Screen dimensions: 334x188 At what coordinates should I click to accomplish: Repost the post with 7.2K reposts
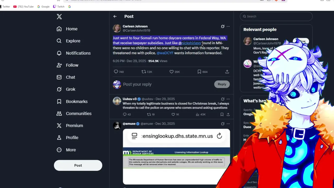(144, 72)
